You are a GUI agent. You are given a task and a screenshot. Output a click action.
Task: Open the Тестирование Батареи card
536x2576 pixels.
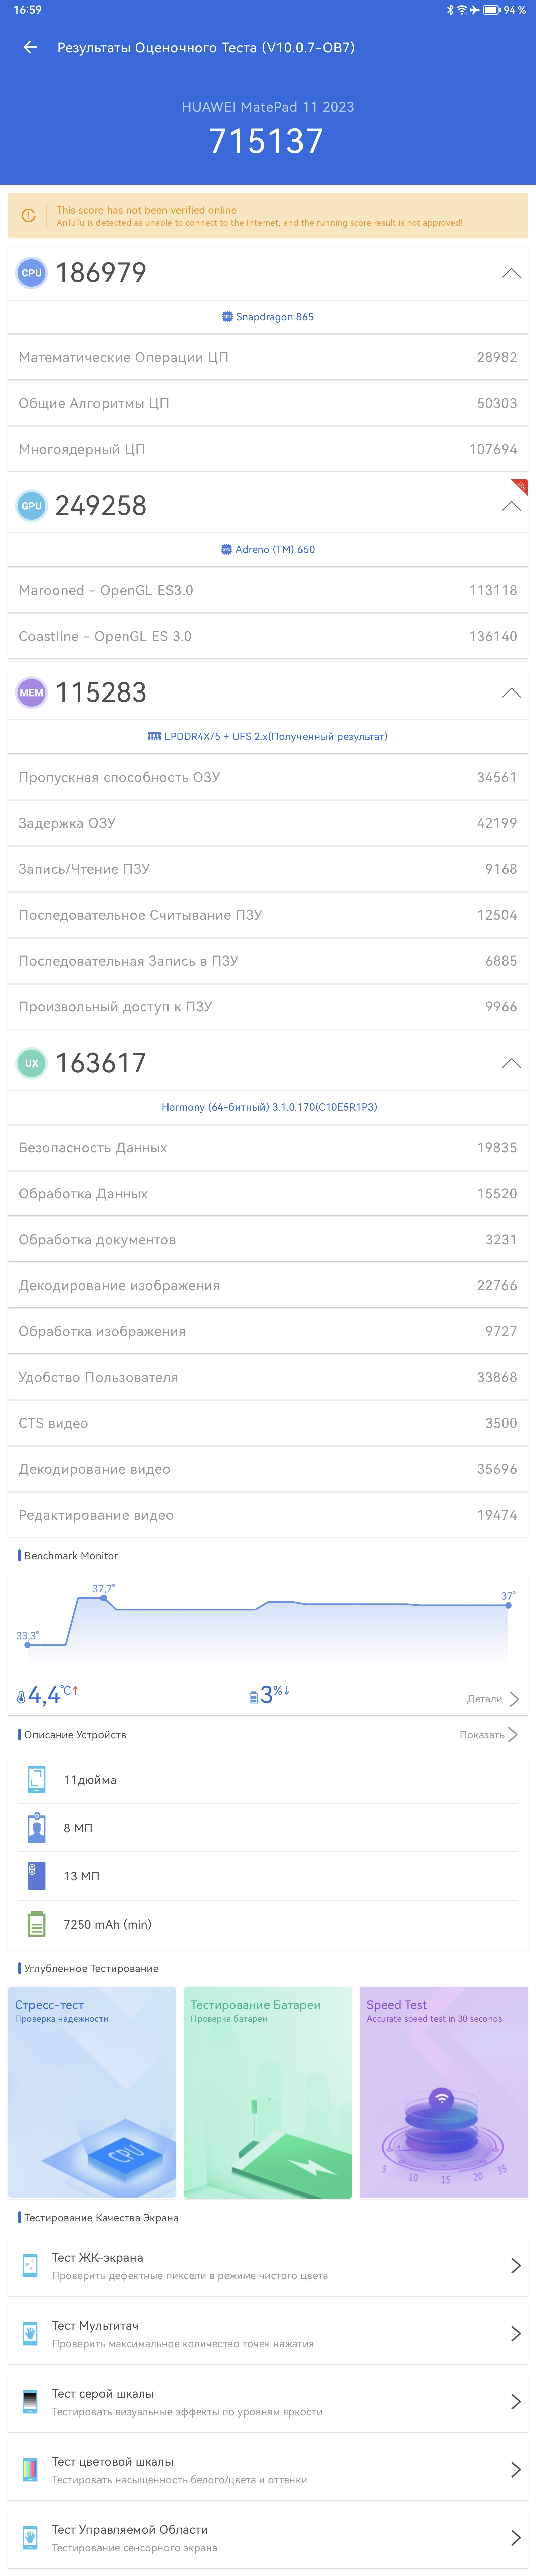(x=268, y=2093)
